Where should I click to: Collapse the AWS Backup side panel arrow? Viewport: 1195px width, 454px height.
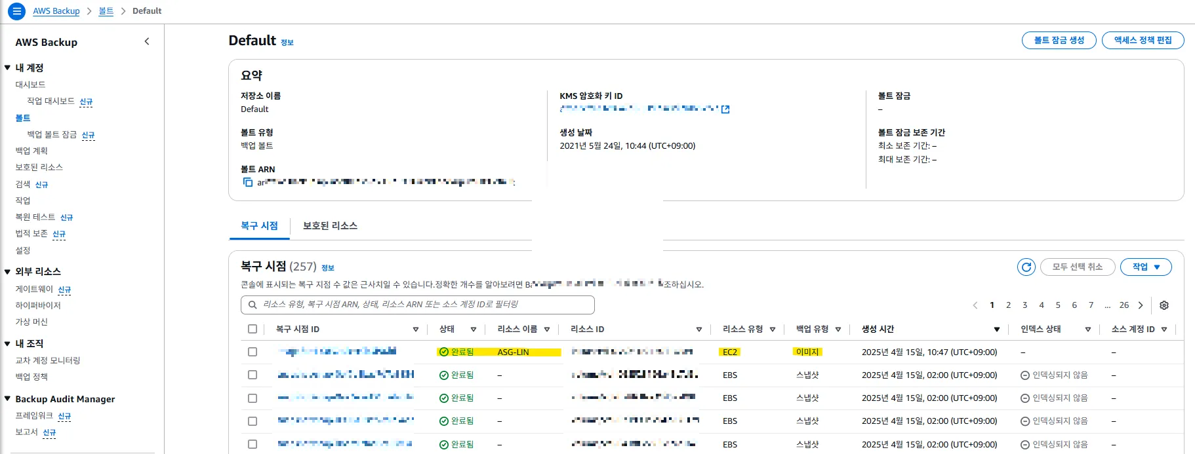pyautogui.click(x=147, y=41)
